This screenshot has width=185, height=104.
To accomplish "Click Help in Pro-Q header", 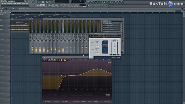I will 109,60.
